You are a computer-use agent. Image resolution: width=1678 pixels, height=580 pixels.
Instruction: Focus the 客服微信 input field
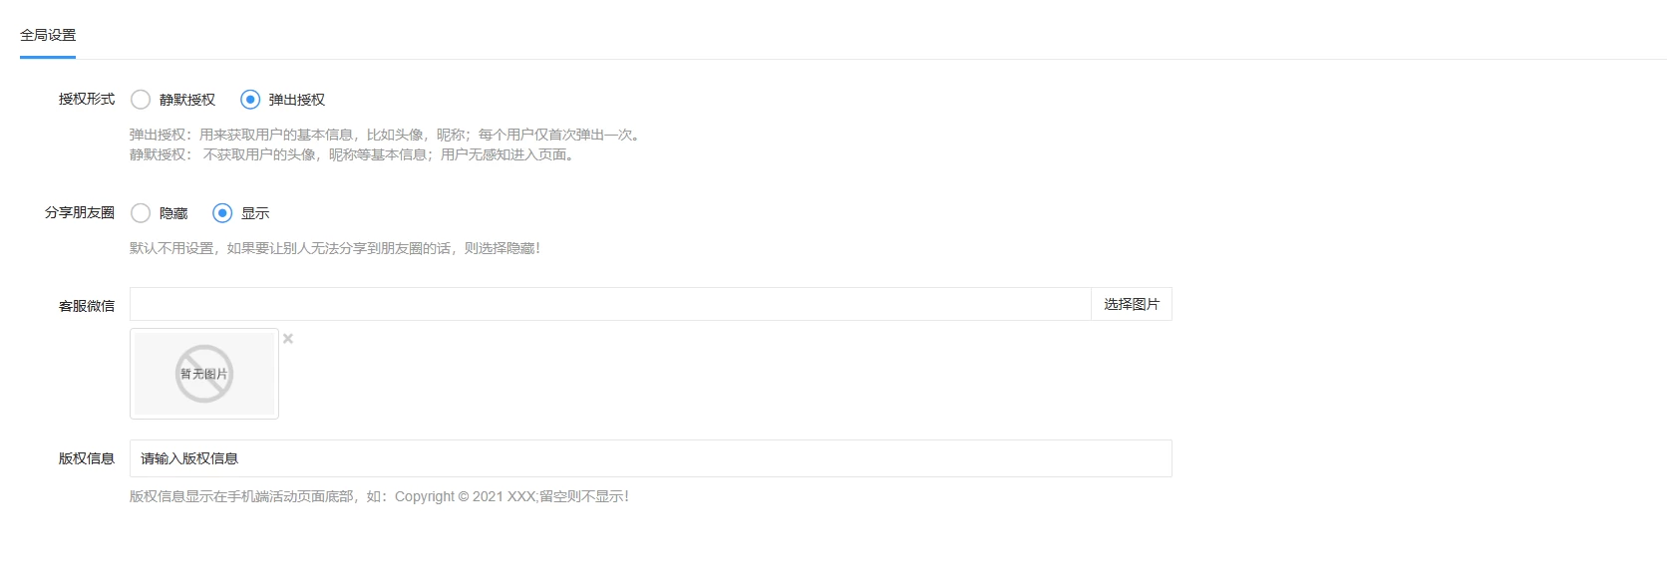[610, 304]
